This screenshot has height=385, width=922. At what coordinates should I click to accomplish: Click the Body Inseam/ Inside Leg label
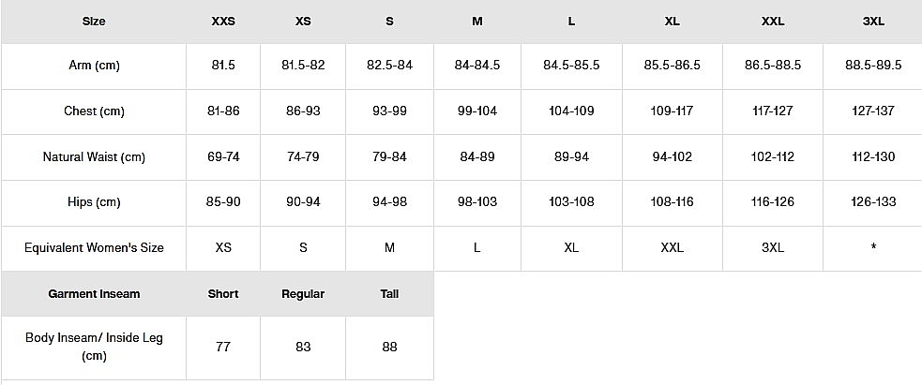(94, 347)
